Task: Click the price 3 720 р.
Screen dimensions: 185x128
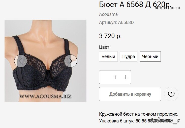Action: (110, 36)
